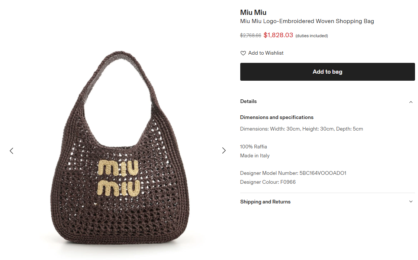Click the Dimensions and specifications heading

pyautogui.click(x=277, y=117)
